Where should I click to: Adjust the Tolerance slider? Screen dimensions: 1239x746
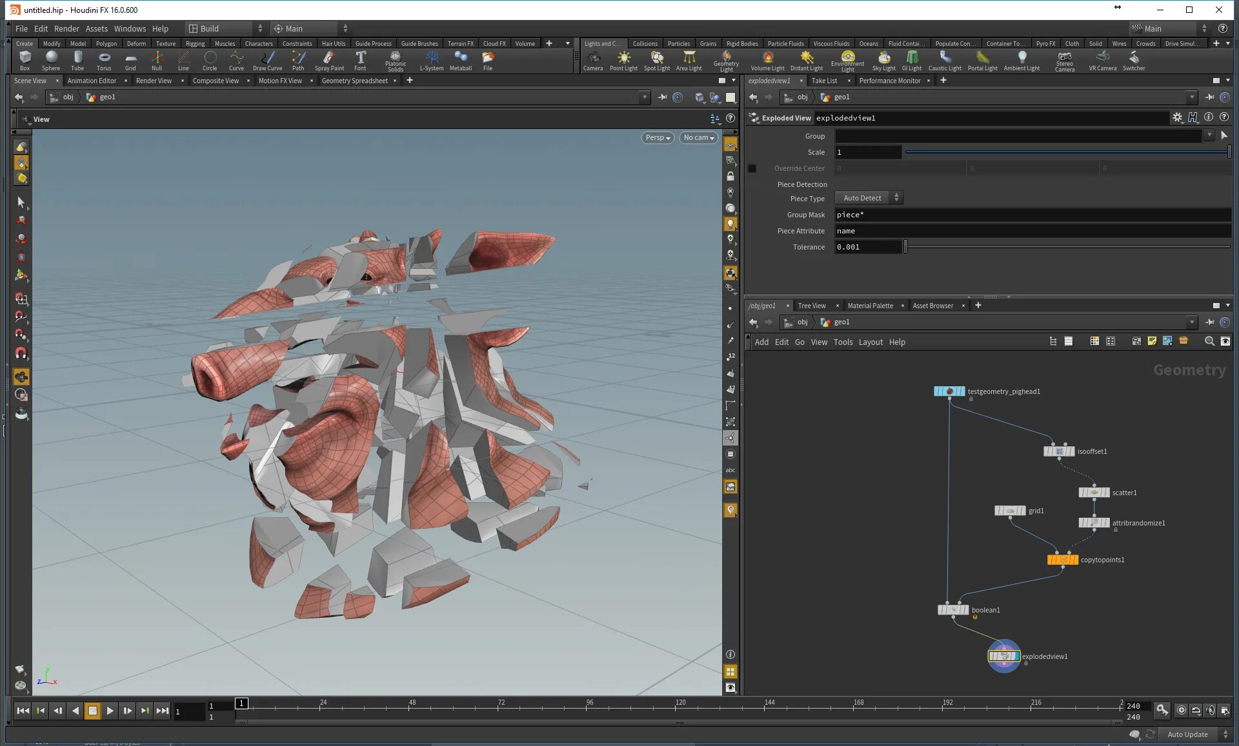pyautogui.click(x=905, y=247)
